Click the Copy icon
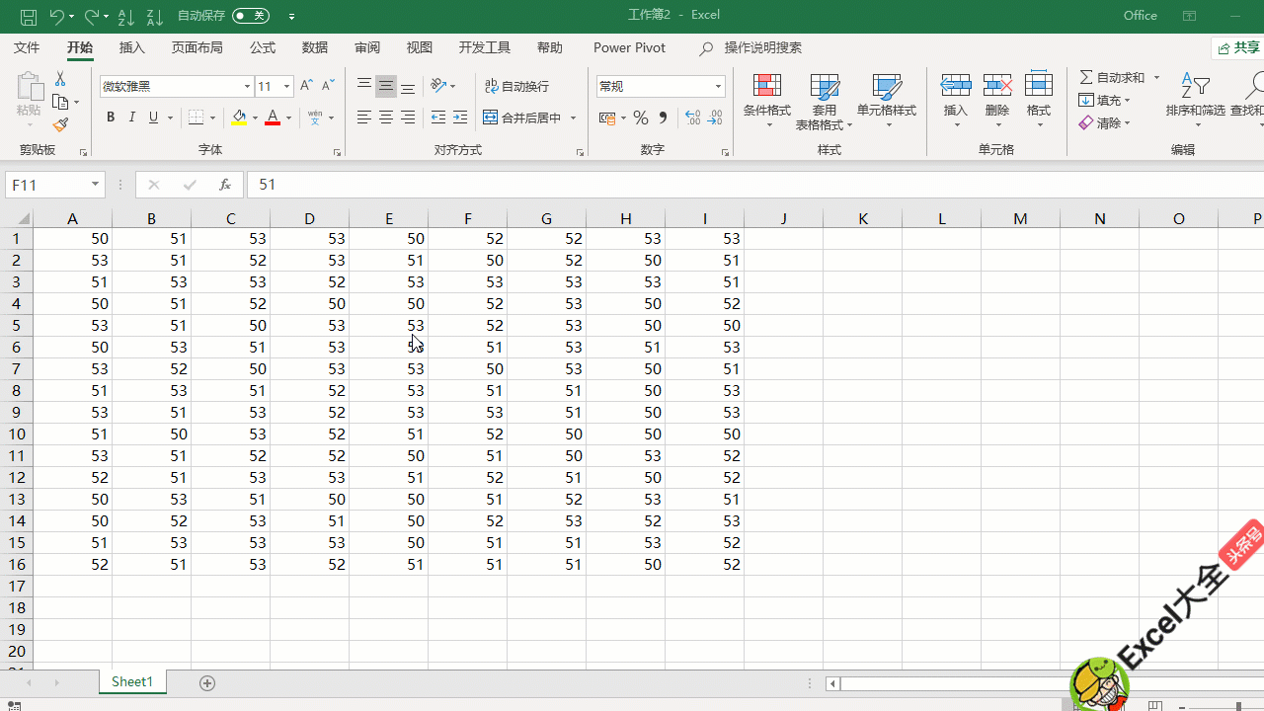 60,102
